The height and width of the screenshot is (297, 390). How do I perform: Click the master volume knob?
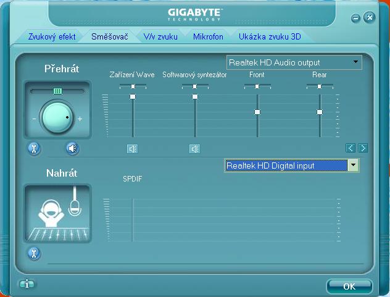tap(57, 117)
